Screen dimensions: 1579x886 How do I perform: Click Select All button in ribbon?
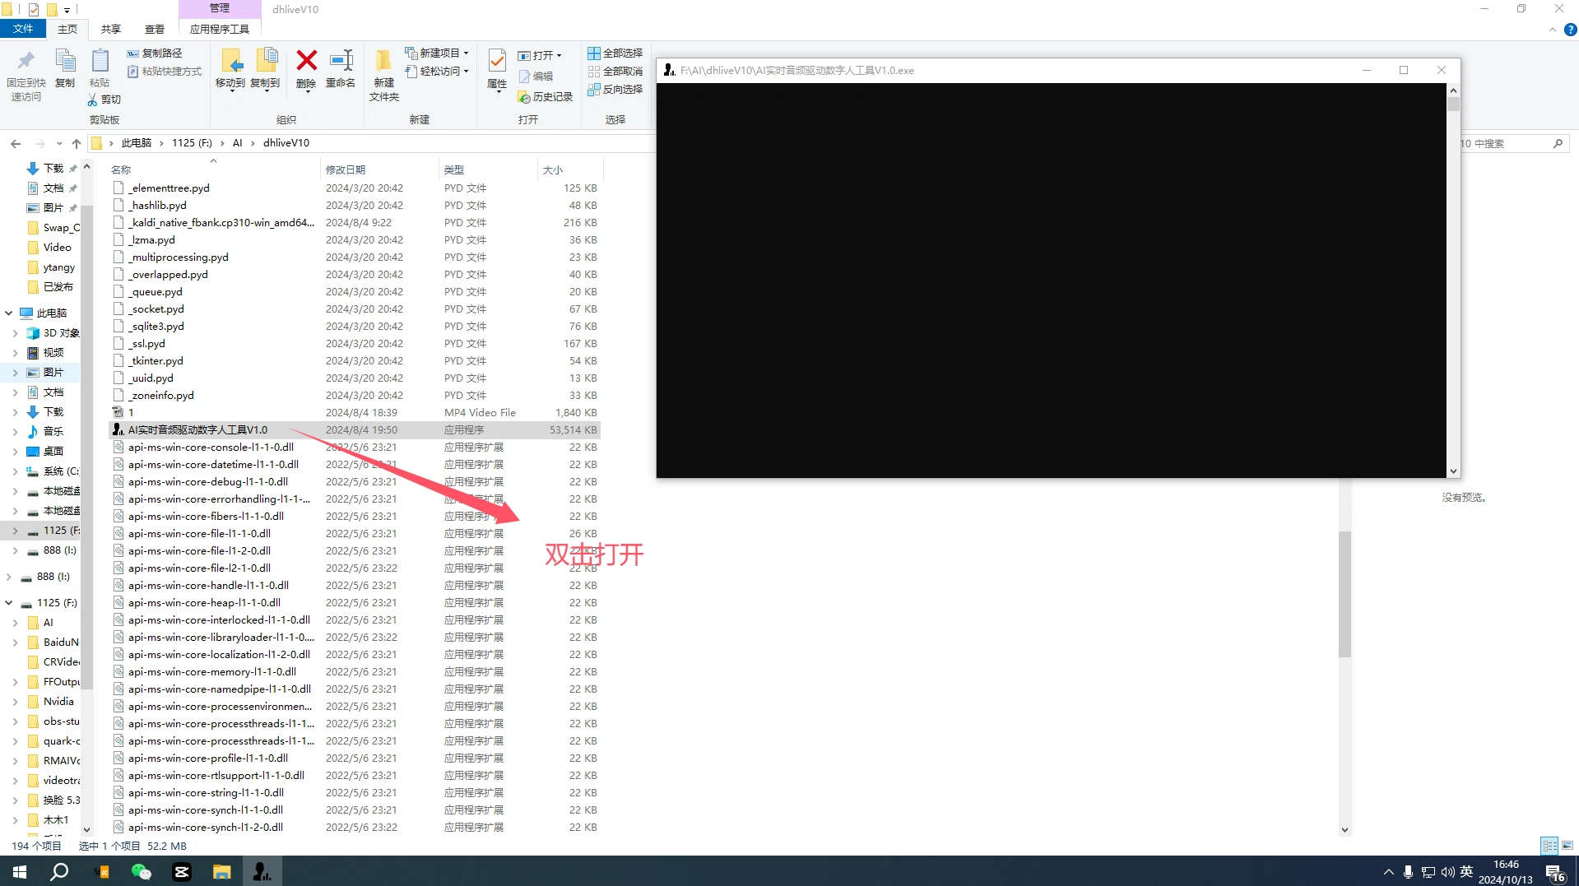click(x=615, y=53)
